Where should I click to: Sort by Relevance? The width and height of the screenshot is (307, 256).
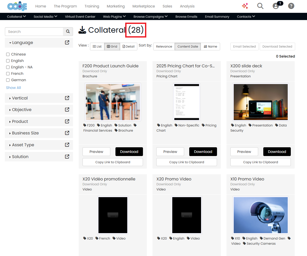tap(164, 46)
